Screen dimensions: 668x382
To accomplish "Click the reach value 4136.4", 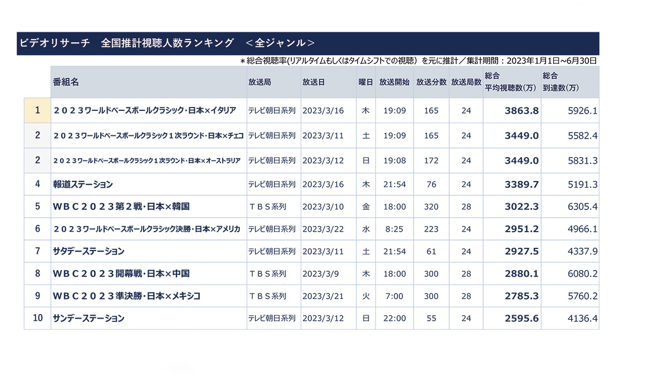I will pos(582,319).
